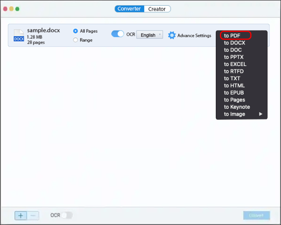Choose to DOC from format menu

pyautogui.click(x=241, y=50)
